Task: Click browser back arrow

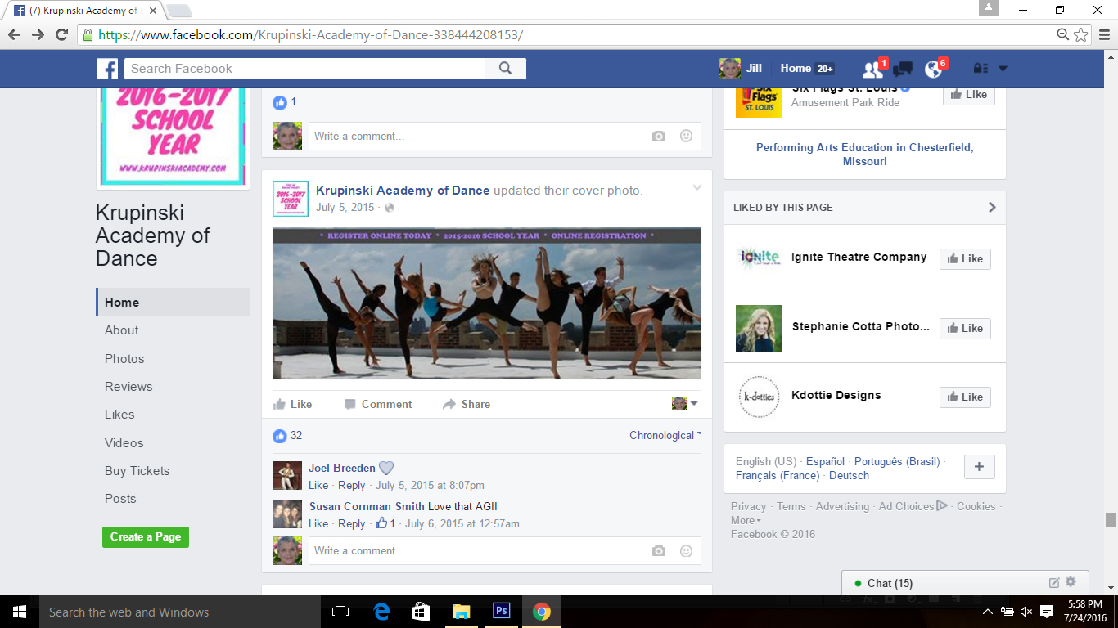Action: click(14, 34)
